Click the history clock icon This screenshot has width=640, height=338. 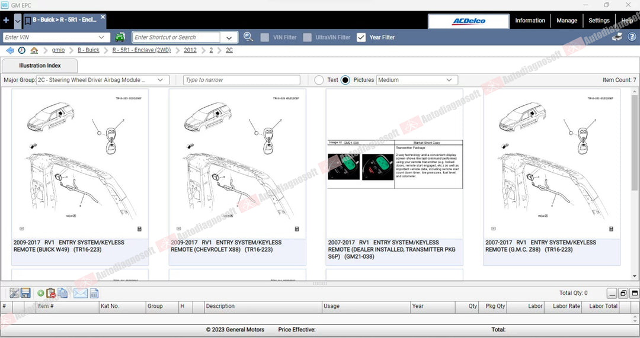(22, 50)
